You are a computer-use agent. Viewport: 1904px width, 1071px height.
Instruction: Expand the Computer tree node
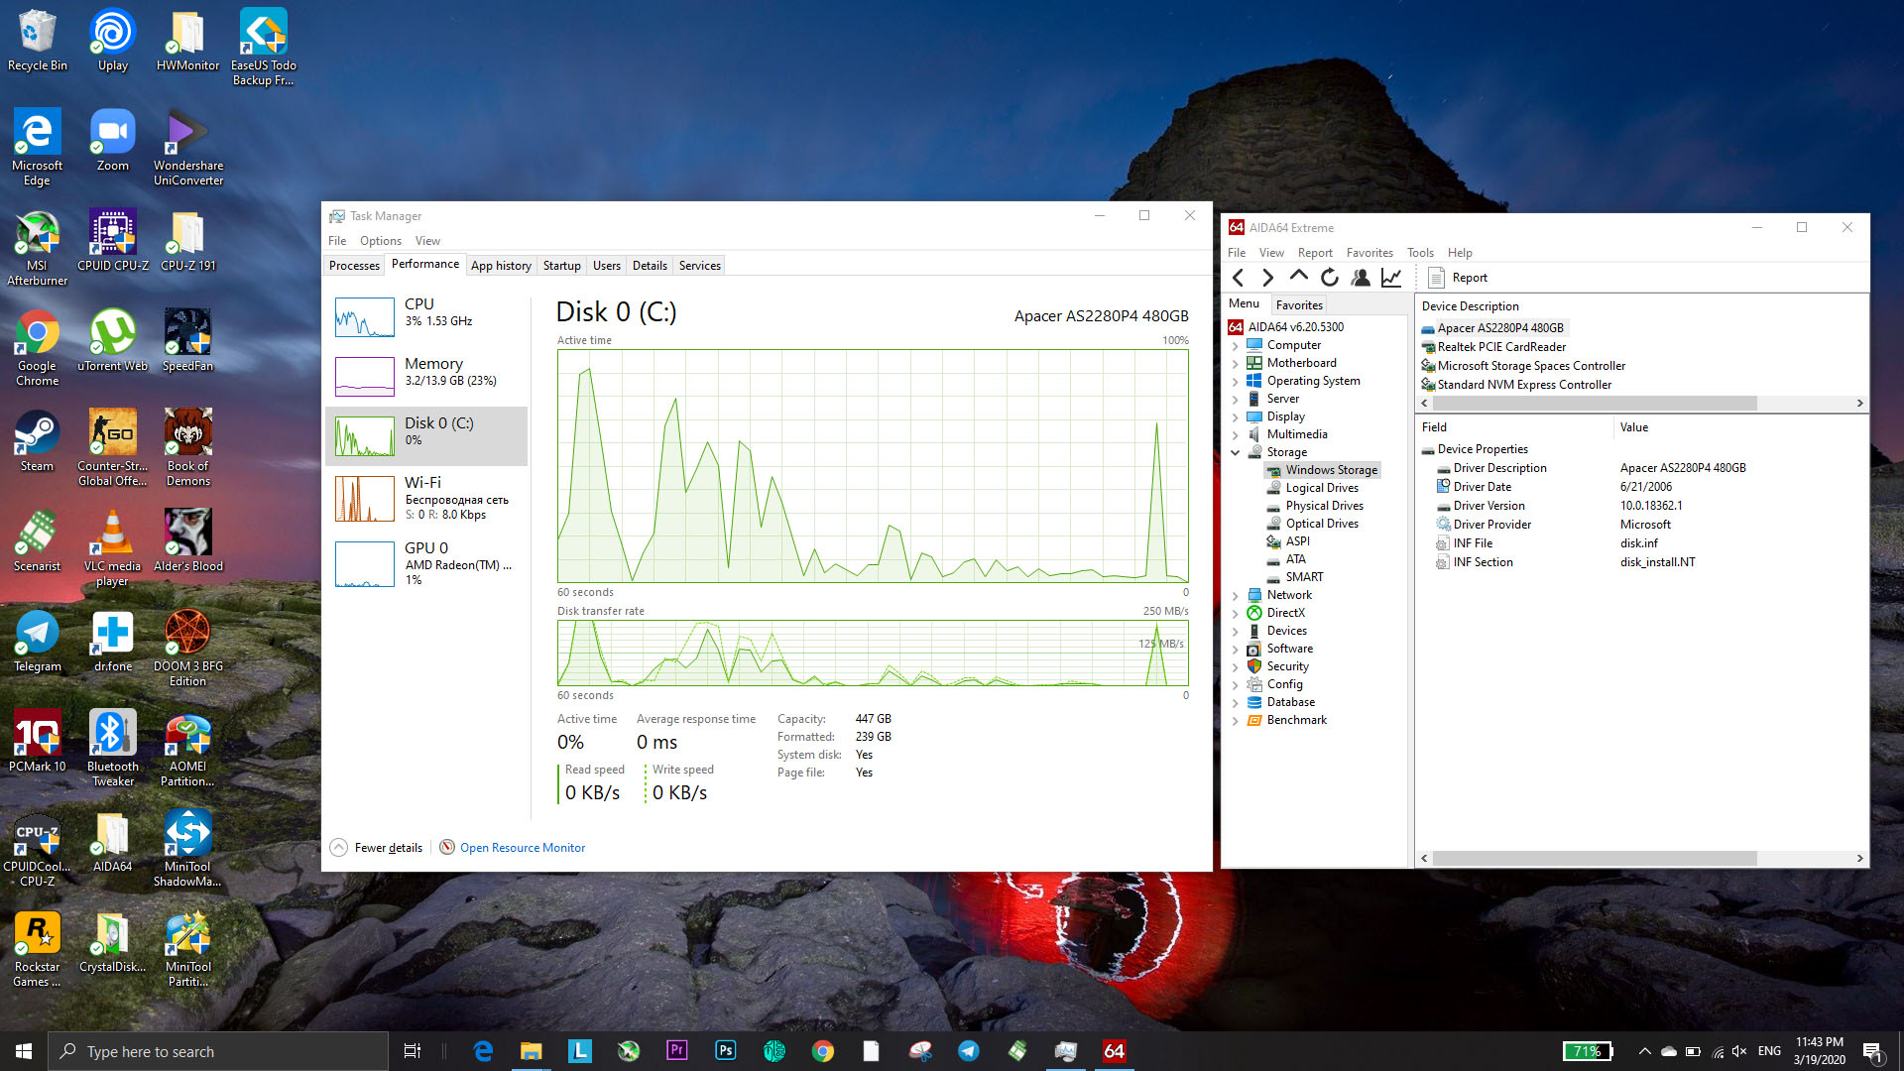[x=1236, y=345]
